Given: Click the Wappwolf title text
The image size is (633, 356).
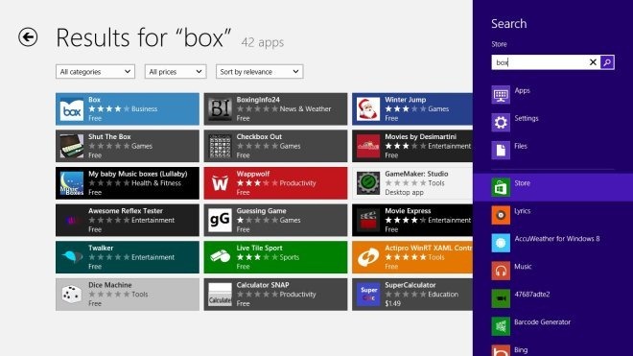Looking at the screenshot, I should coord(252,174).
